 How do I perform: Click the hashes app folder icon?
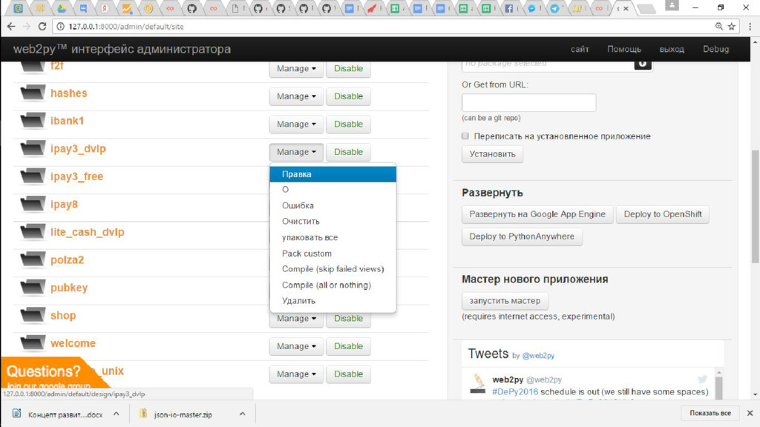[33, 93]
